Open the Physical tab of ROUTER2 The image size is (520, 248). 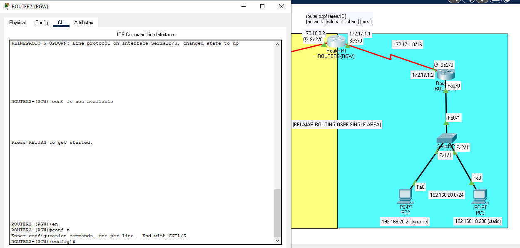[x=17, y=23]
